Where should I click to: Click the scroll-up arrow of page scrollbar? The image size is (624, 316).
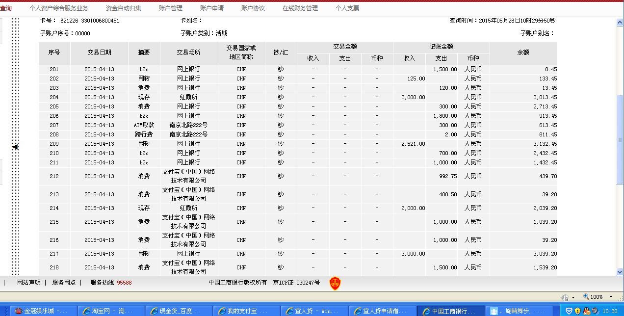620,23
